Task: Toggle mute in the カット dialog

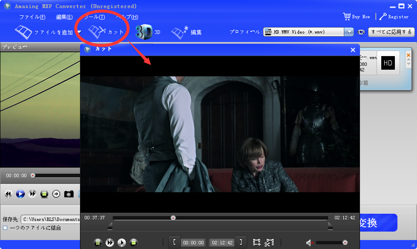Action: tap(309, 243)
